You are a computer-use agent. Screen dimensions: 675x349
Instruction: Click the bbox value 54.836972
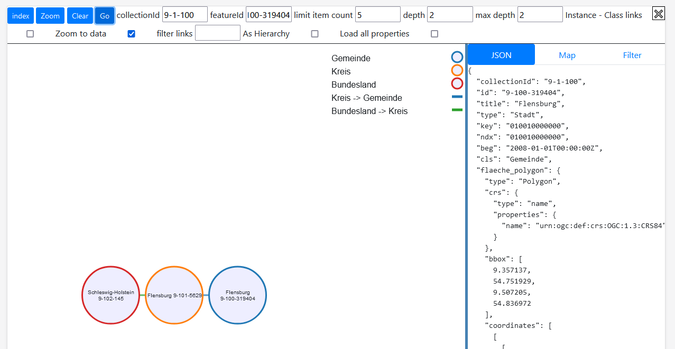[x=512, y=303]
